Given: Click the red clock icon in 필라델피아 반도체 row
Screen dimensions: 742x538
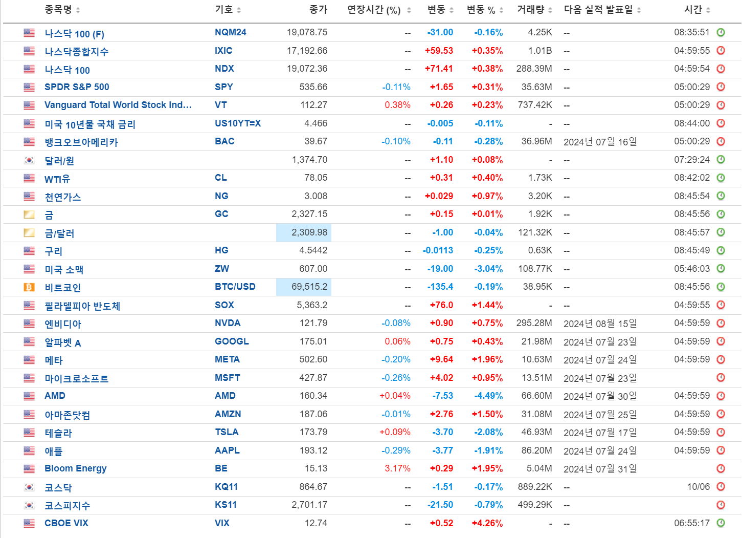Looking at the screenshot, I should pos(721,305).
